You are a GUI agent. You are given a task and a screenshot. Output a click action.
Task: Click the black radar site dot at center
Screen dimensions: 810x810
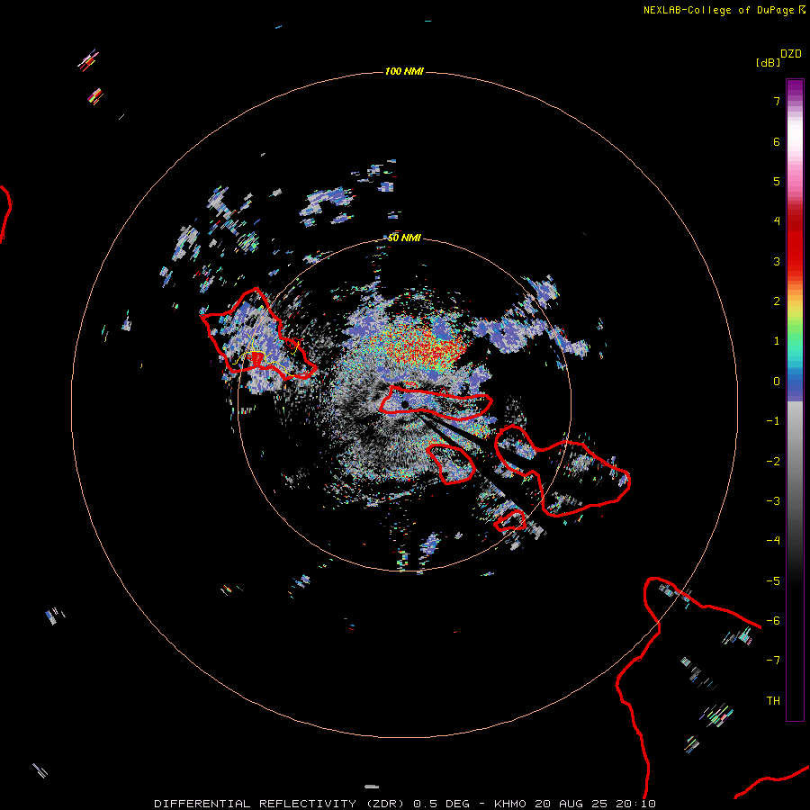click(405, 404)
